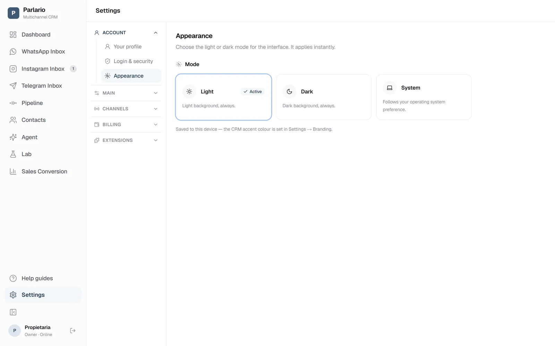
Task: Click the Pipeline icon
Action: tap(13, 103)
